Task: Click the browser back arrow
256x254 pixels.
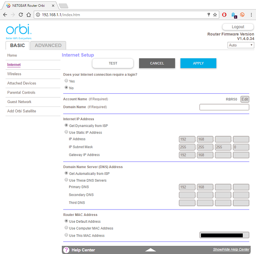Action: click(x=5, y=15)
